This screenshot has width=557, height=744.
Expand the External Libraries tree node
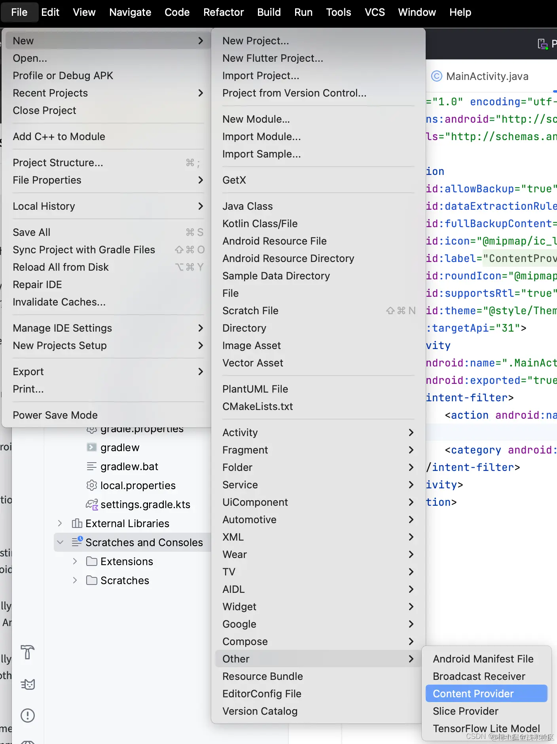pos(60,523)
